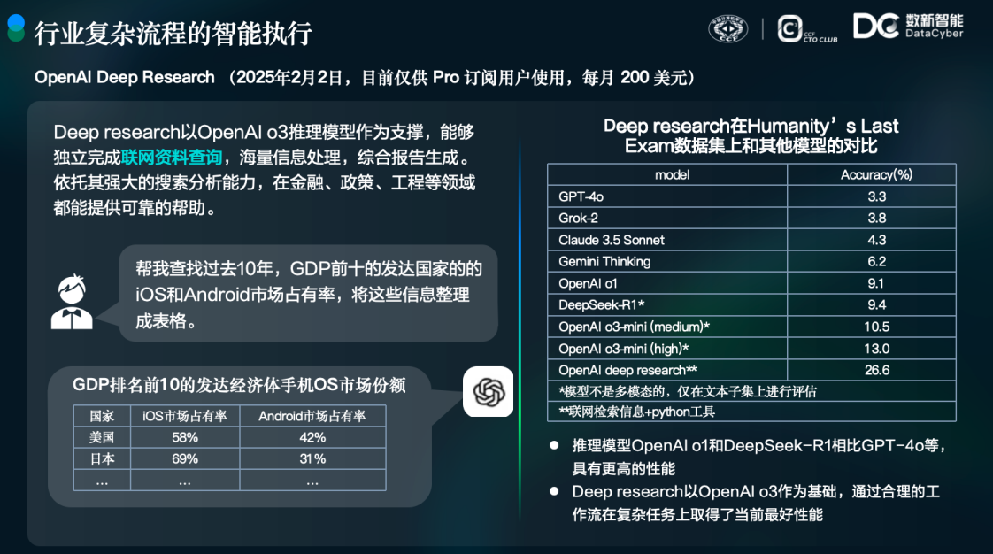
Task: Click the 美国 row cell
Action: tap(102, 437)
